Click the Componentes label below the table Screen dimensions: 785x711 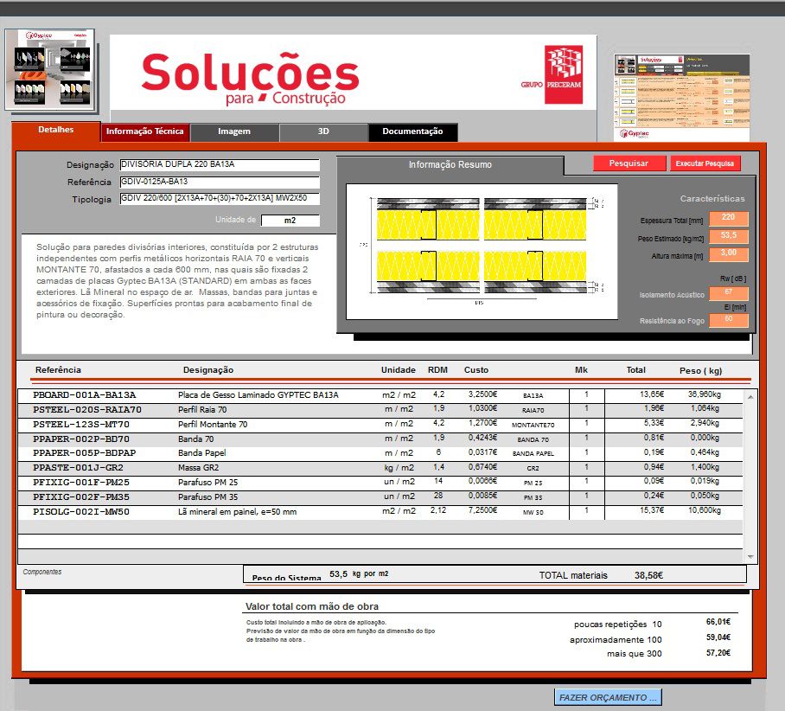pyautogui.click(x=42, y=573)
